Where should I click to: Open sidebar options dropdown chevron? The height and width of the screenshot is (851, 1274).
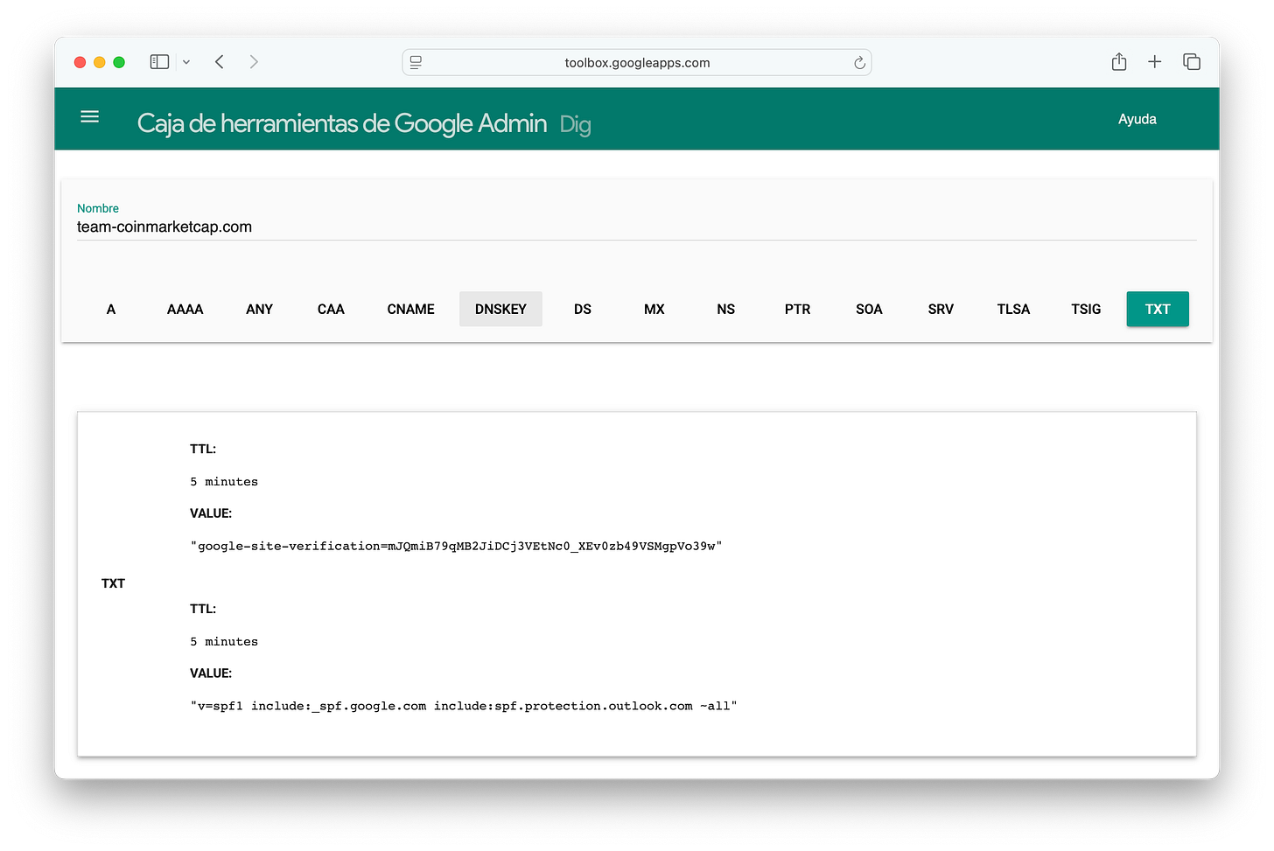point(186,62)
